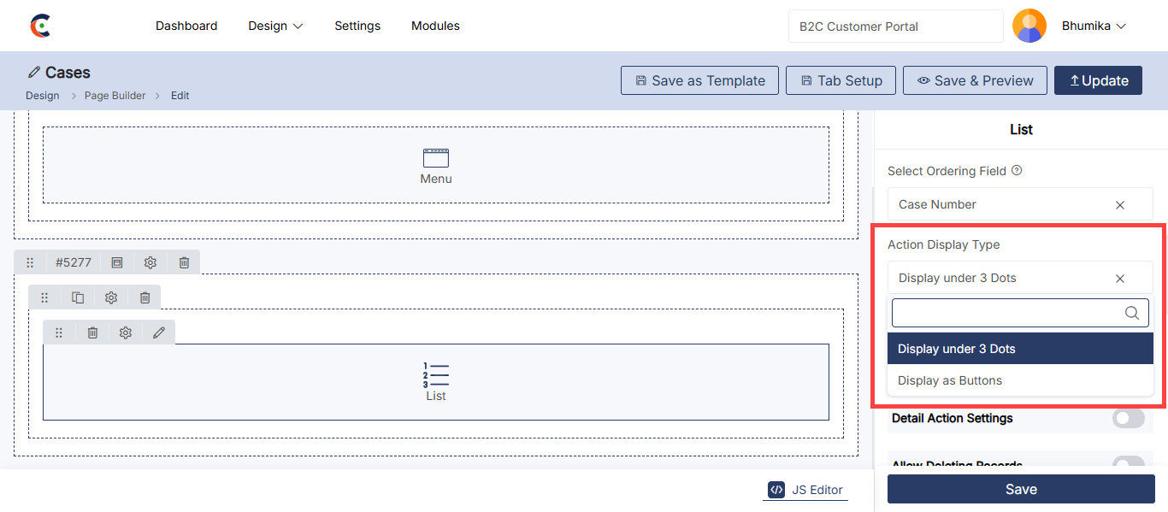This screenshot has width=1168, height=512.
Task: Click the layout icon beside #5277
Action: pos(117,262)
